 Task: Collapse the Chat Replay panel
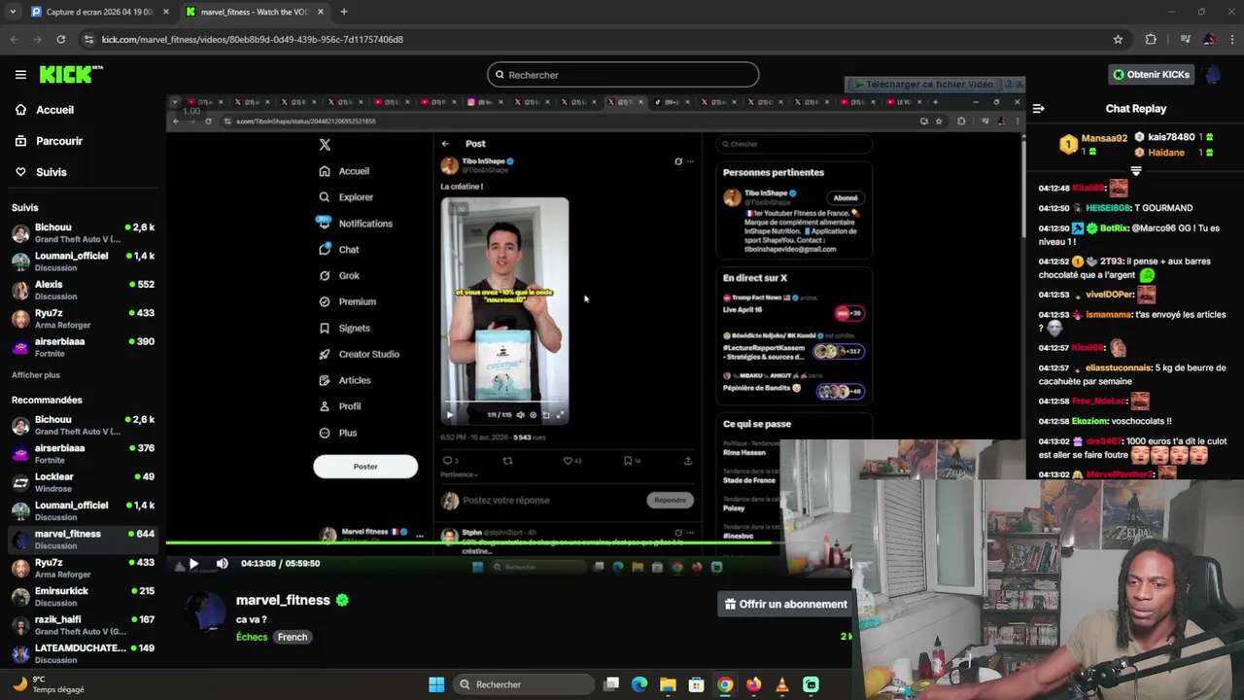(1038, 109)
